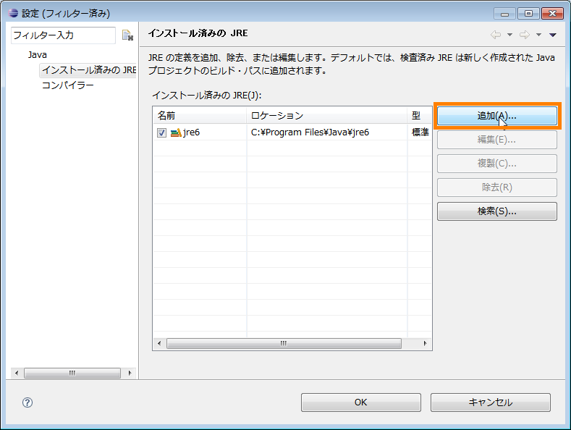Viewport: 571px width, 430px height.
Task: Select the Java tree node
Action: (38, 55)
